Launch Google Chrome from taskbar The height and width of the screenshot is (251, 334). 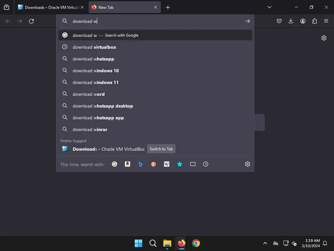196,243
